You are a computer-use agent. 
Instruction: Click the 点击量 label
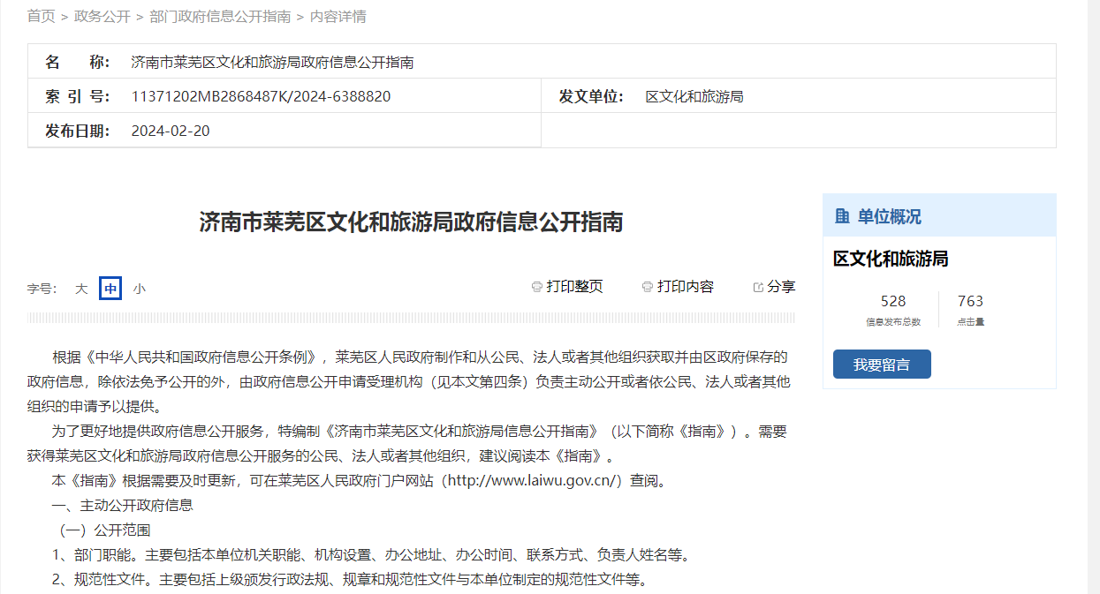[x=970, y=322]
